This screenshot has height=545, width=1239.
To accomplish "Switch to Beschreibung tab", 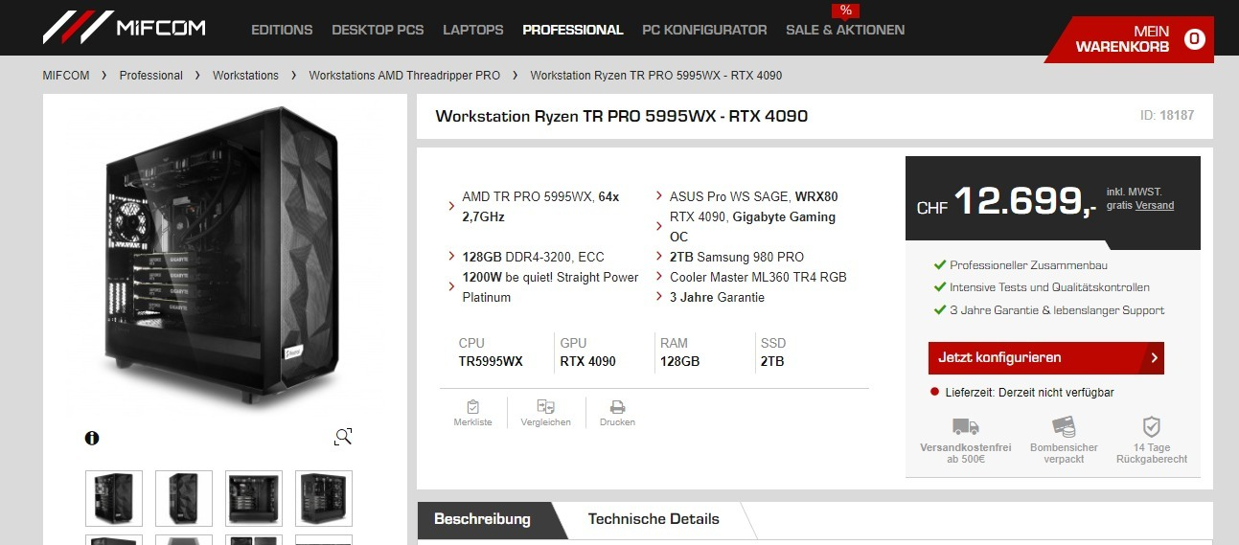I will (482, 519).
